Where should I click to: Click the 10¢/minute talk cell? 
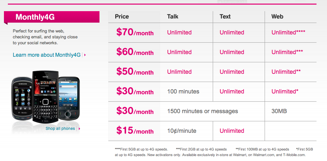coord(182,131)
